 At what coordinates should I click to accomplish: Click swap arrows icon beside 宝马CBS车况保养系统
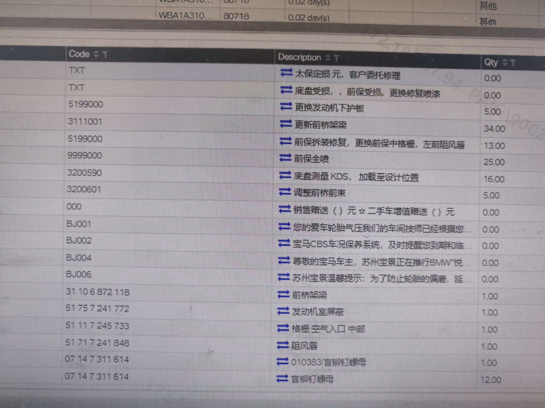point(284,243)
